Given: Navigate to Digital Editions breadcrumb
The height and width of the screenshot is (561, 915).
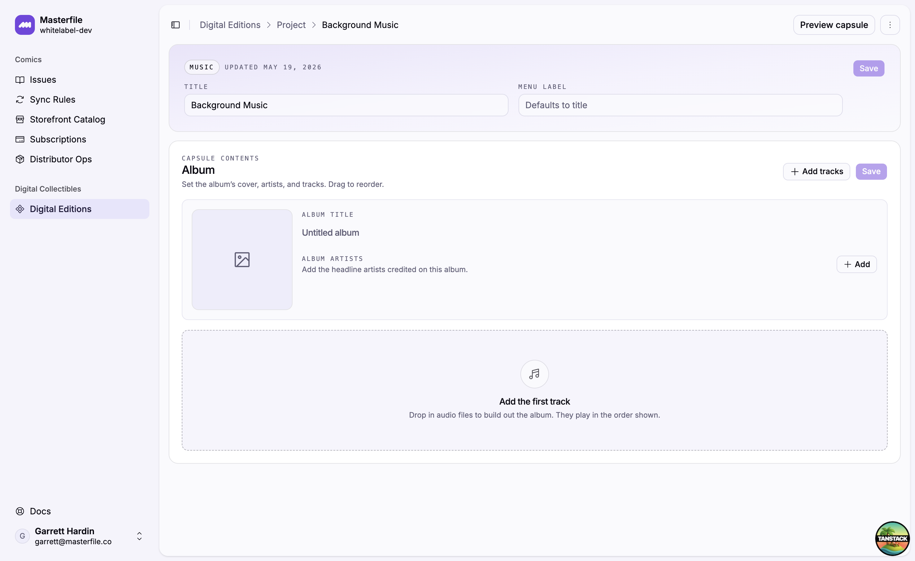Looking at the screenshot, I should pos(230,25).
